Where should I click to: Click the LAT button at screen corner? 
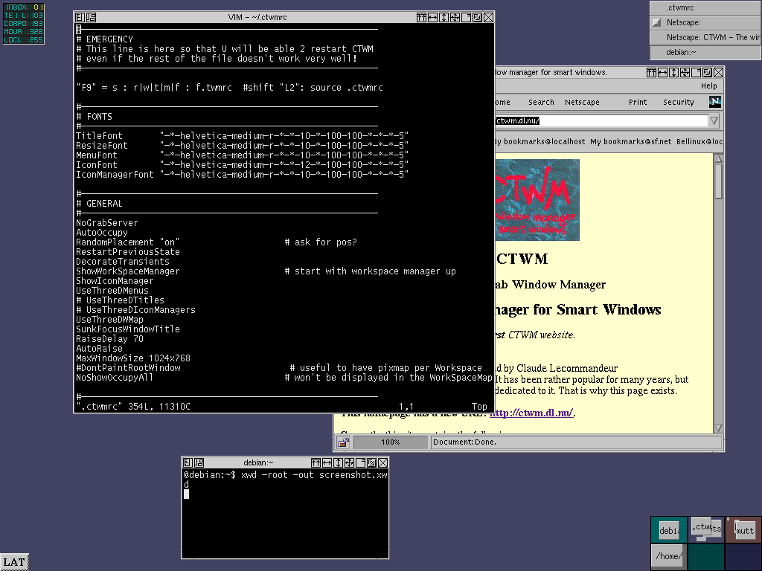coord(14,562)
